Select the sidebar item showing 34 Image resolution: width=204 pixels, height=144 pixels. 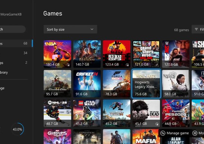point(16,53)
